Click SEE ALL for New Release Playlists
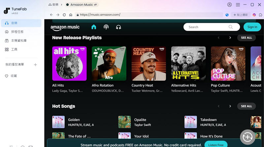The width and height of the screenshot is (264, 147). pyautogui.click(x=246, y=38)
